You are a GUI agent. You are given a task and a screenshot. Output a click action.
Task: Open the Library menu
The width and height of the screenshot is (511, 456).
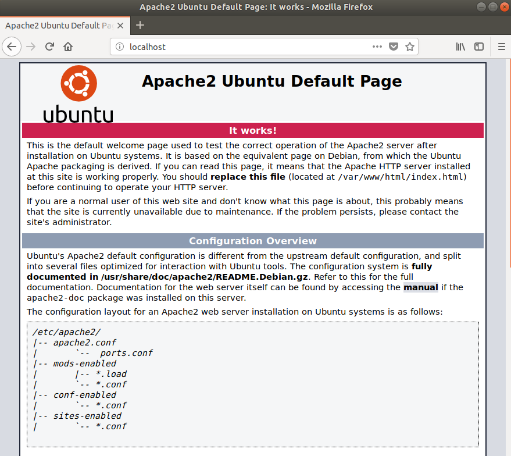pyautogui.click(x=460, y=47)
